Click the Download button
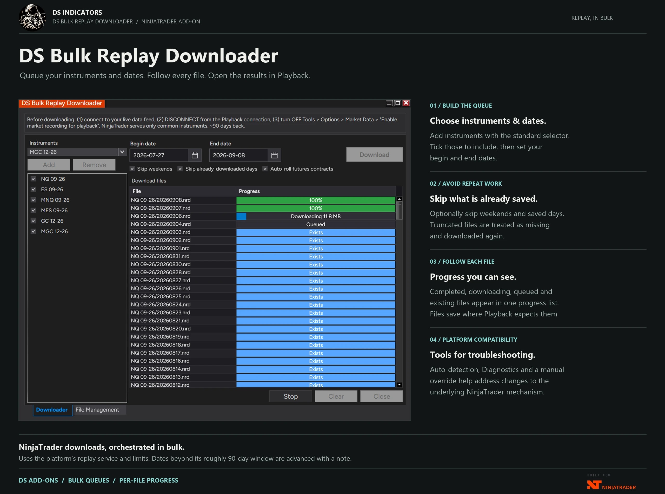The width and height of the screenshot is (665, 494). pyautogui.click(x=374, y=155)
